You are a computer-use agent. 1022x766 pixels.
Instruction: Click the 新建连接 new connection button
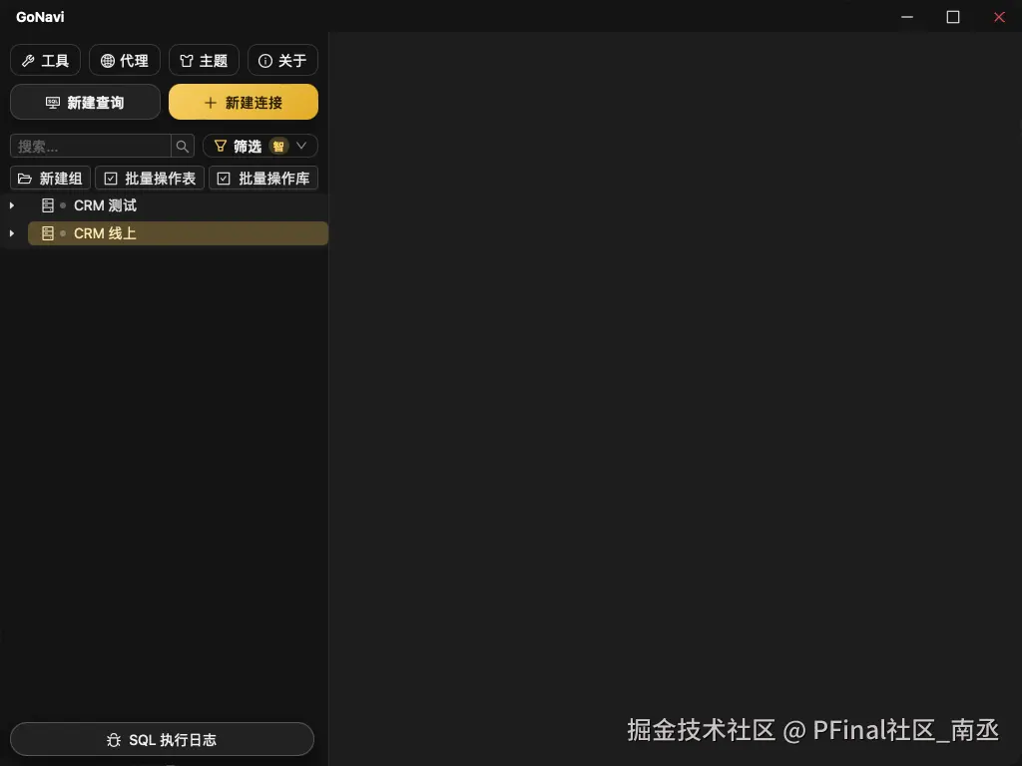tap(244, 103)
